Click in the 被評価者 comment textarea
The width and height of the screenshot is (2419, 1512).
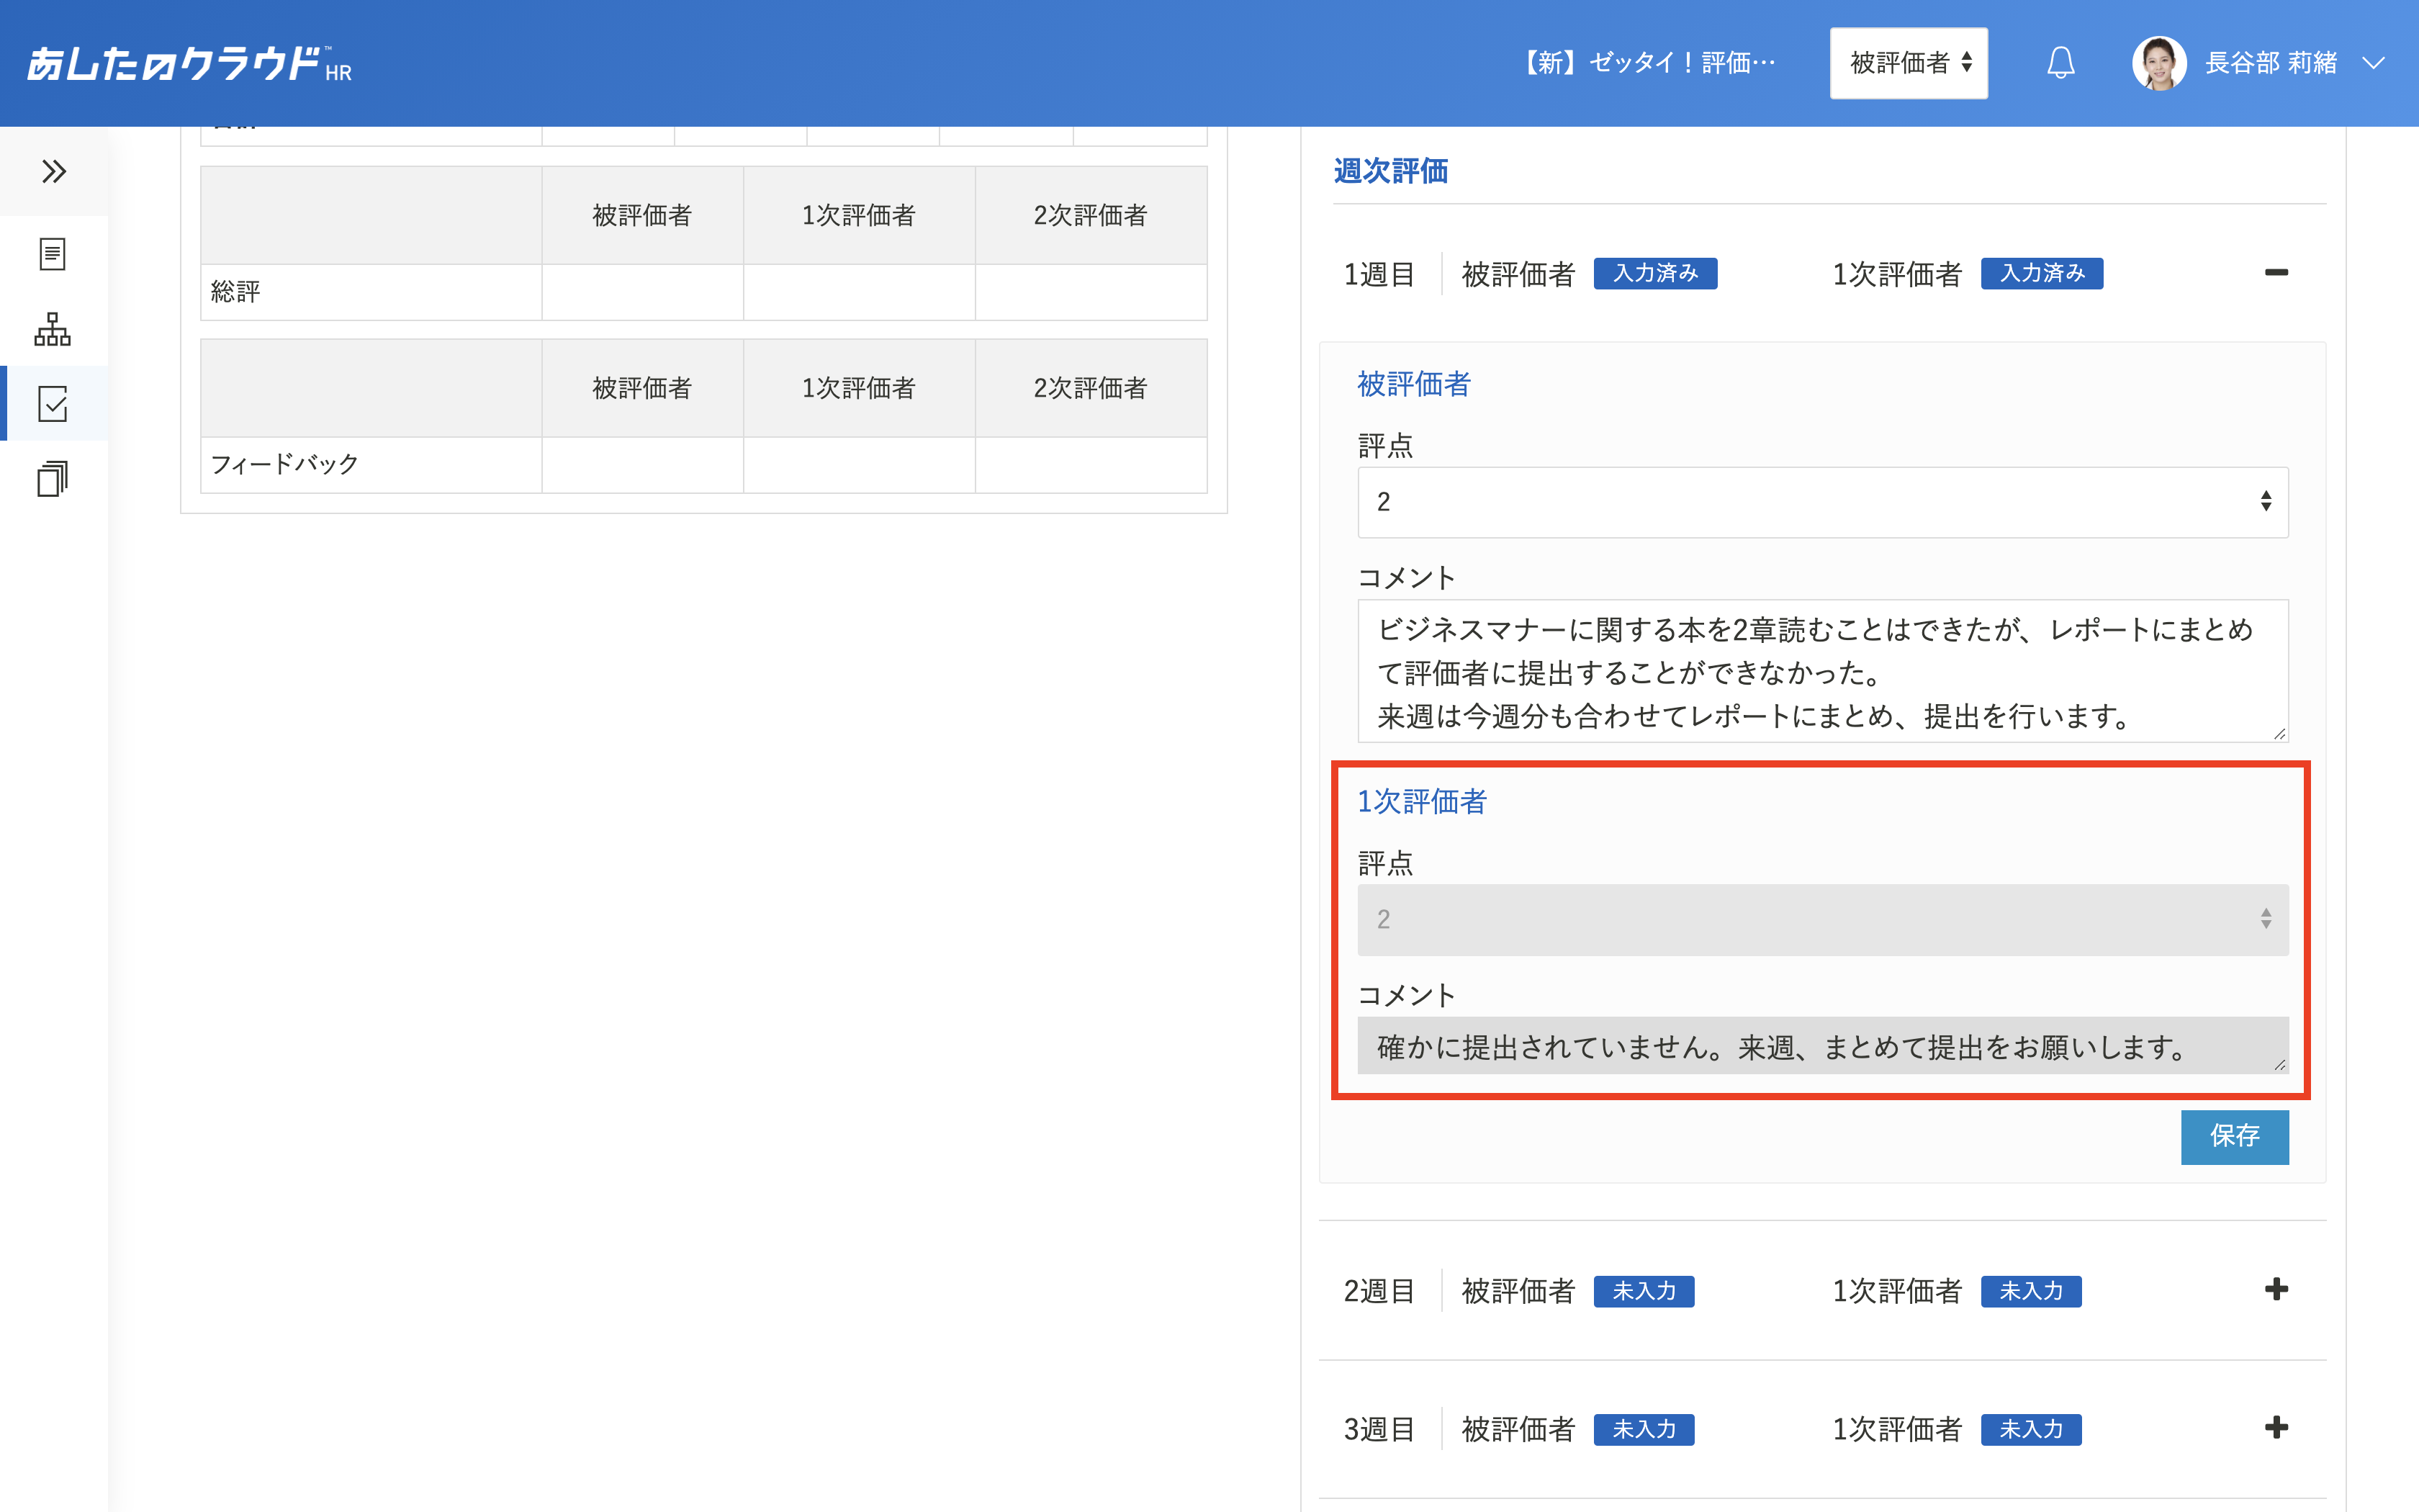coord(1822,671)
